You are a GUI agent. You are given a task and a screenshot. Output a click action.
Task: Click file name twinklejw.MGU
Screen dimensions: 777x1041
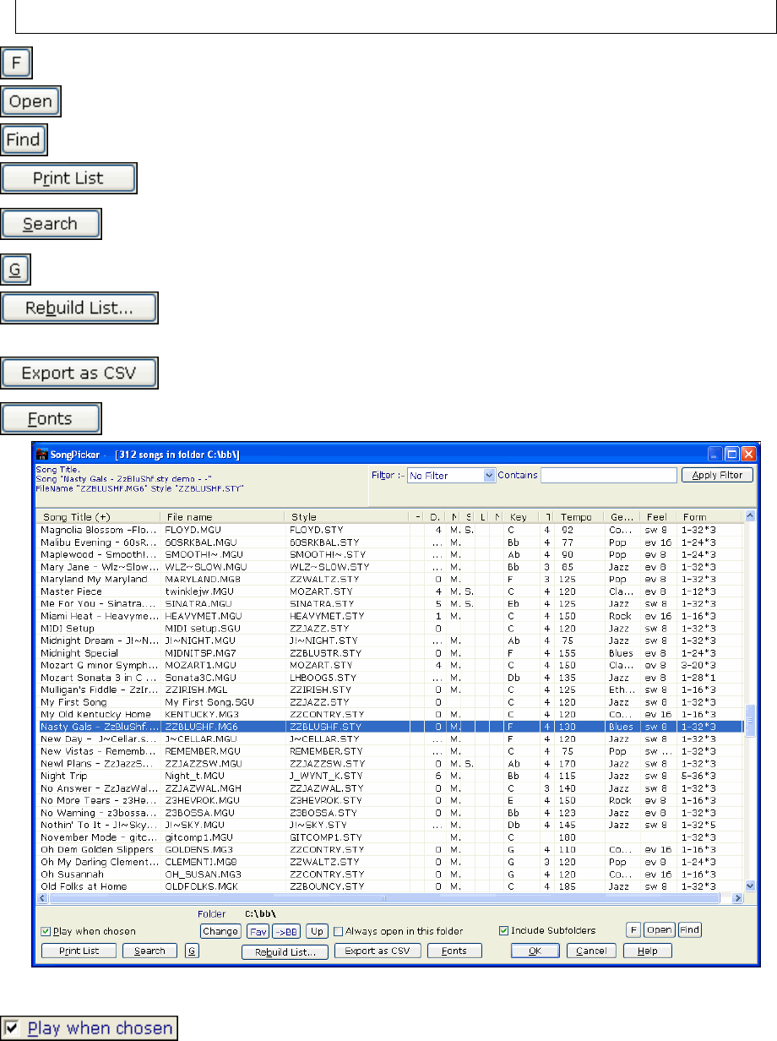click(199, 591)
